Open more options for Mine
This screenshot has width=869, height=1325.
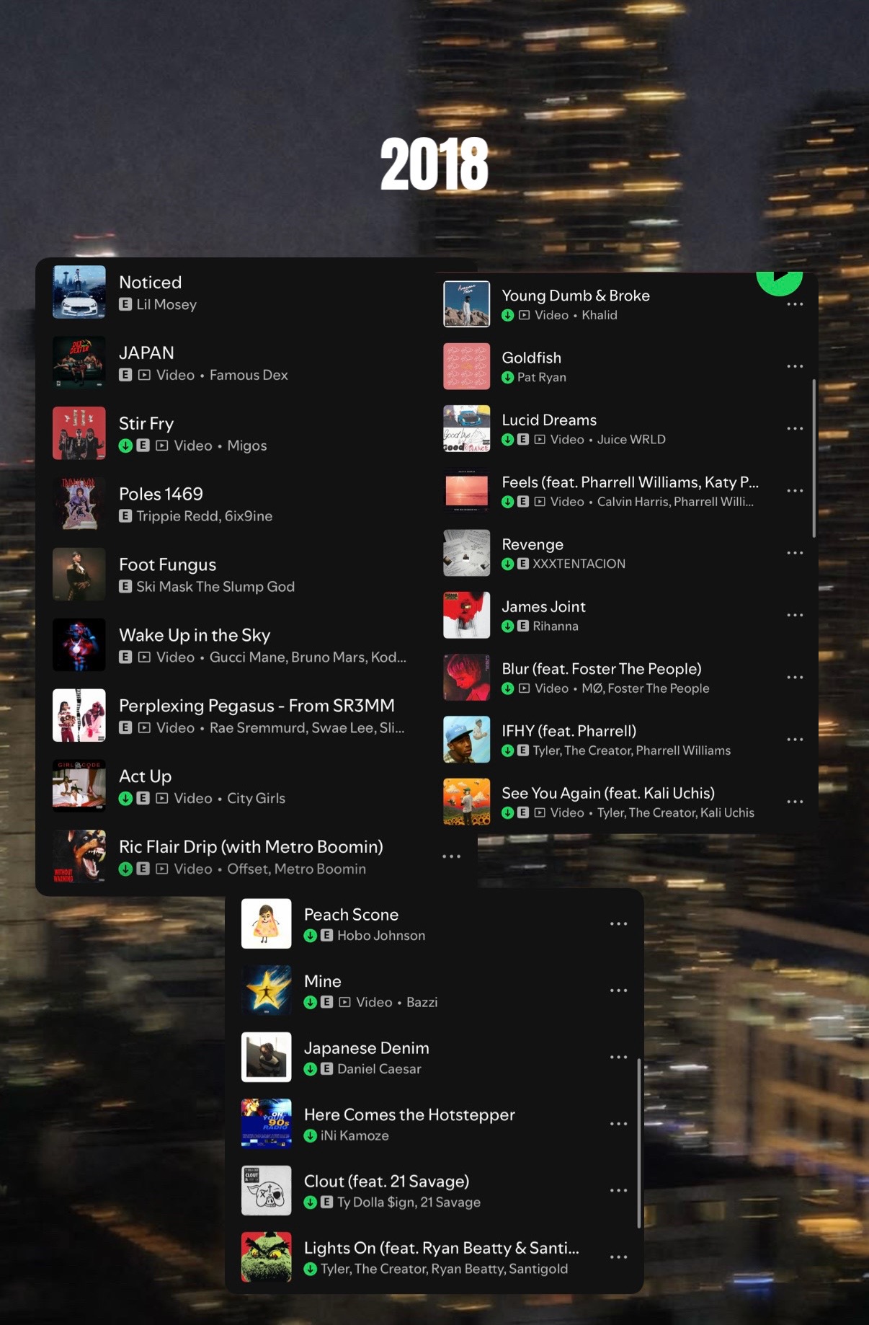[618, 991]
